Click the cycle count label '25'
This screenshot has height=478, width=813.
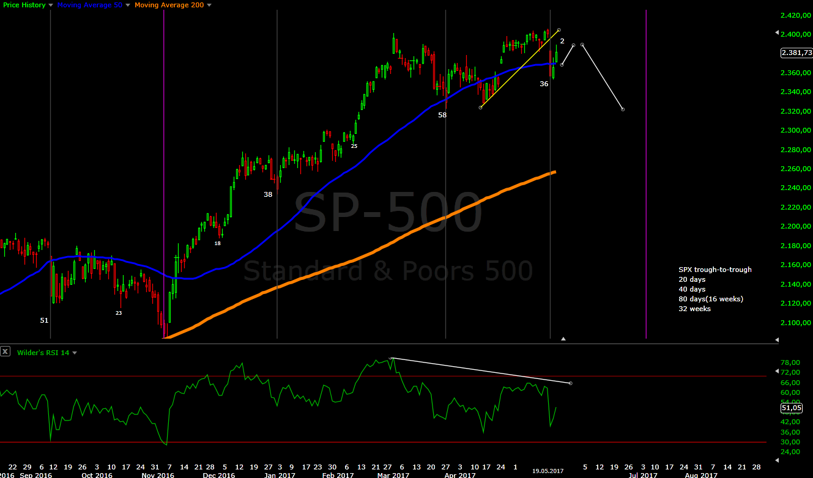(x=354, y=146)
